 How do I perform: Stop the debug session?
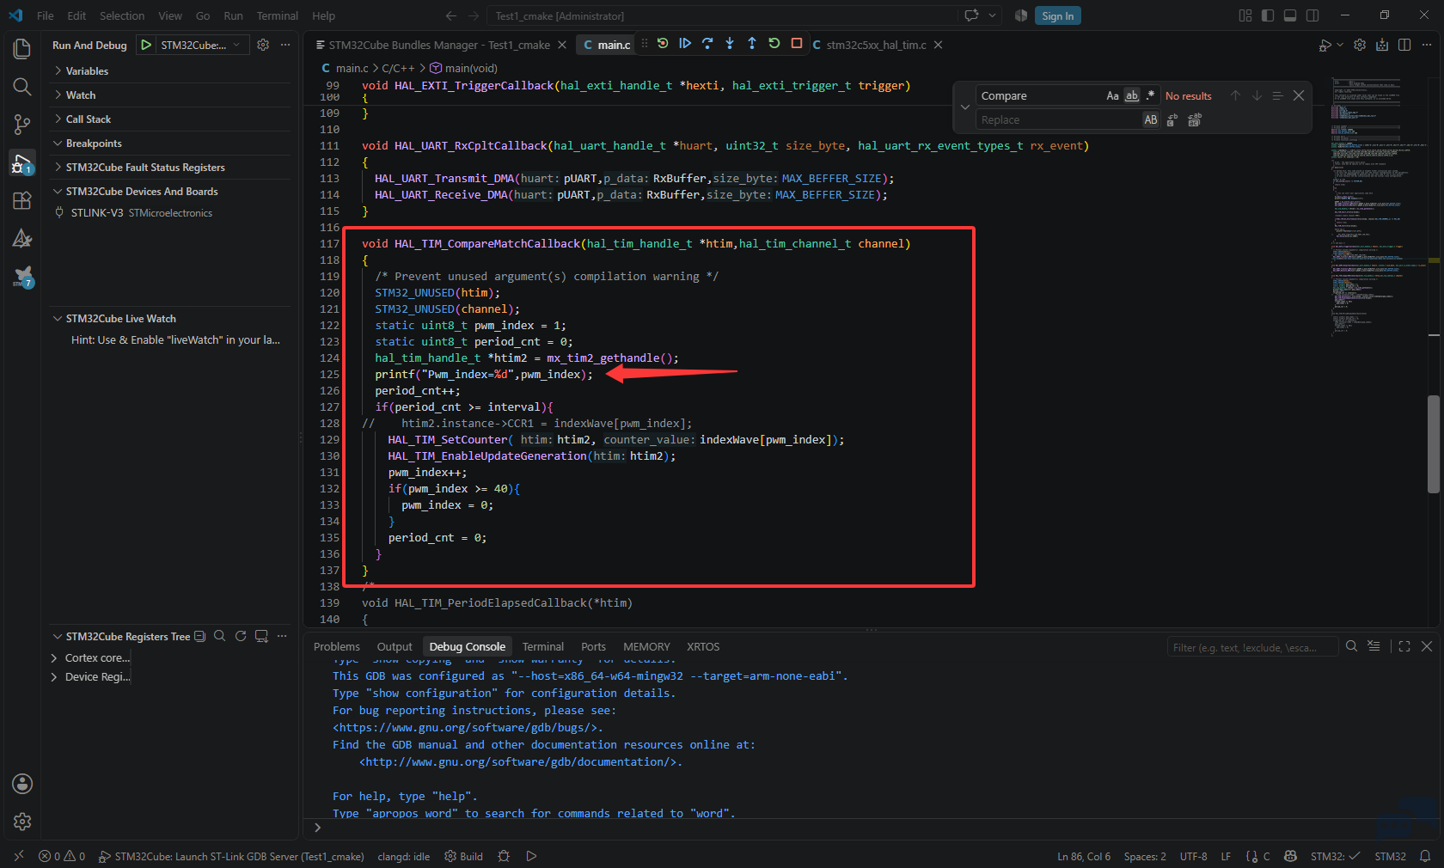(x=797, y=44)
